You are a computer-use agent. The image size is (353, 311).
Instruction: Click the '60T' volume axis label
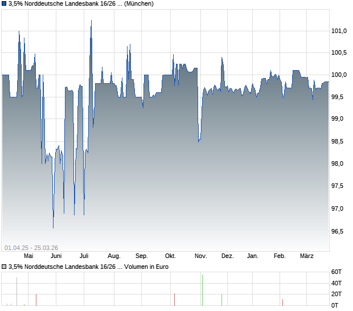coord(336,272)
